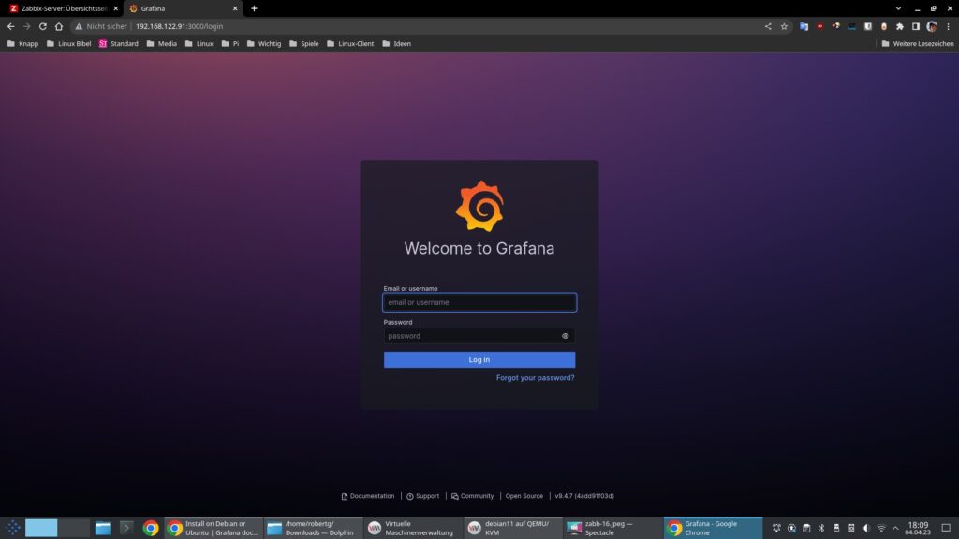
Task: Click the Email or username field
Action: [x=479, y=302]
